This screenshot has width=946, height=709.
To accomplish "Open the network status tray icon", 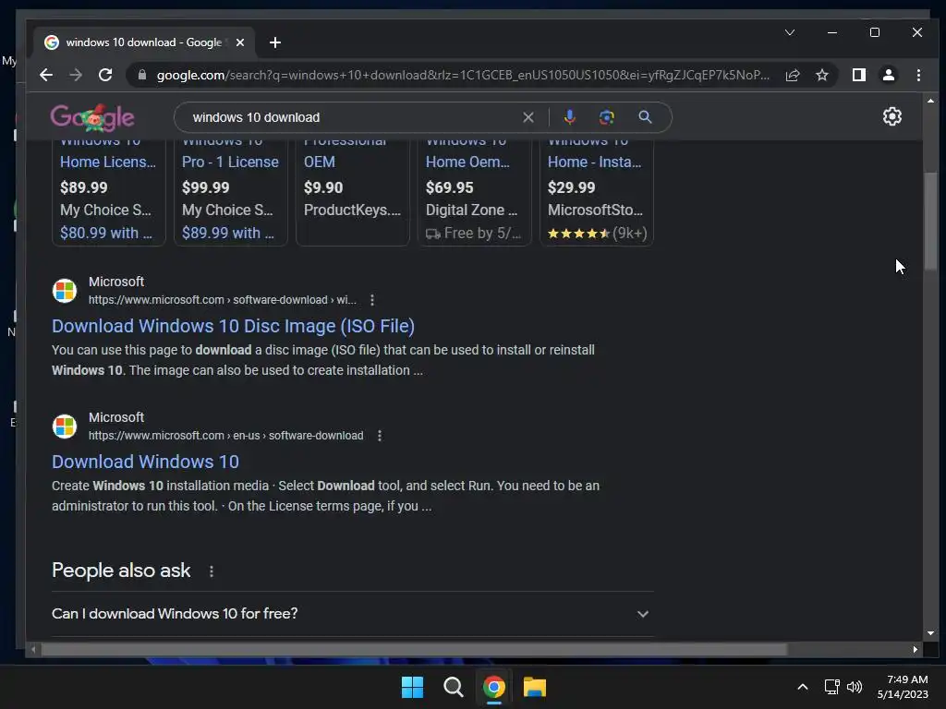I will tap(832, 687).
